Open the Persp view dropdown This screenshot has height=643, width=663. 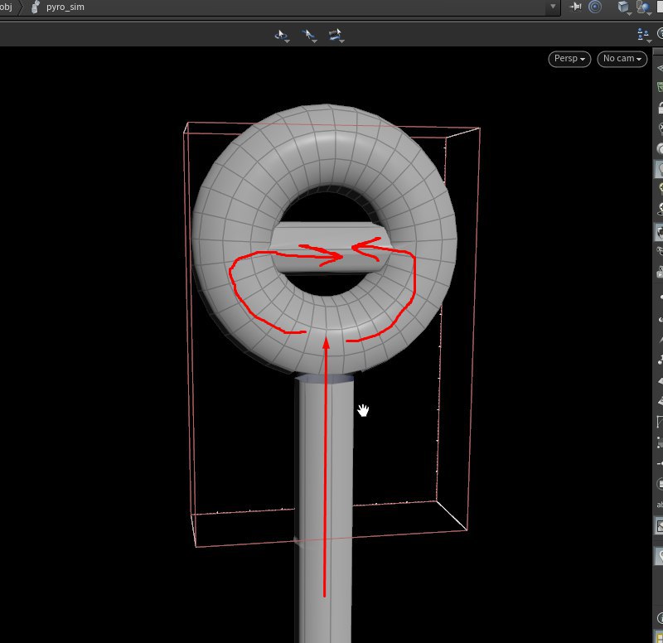[x=569, y=59]
